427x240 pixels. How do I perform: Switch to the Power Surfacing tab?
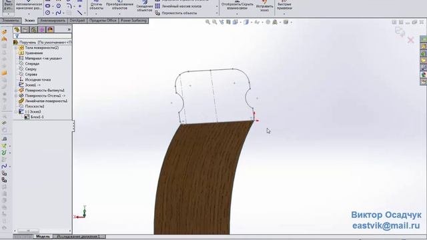(x=133, y=21)
